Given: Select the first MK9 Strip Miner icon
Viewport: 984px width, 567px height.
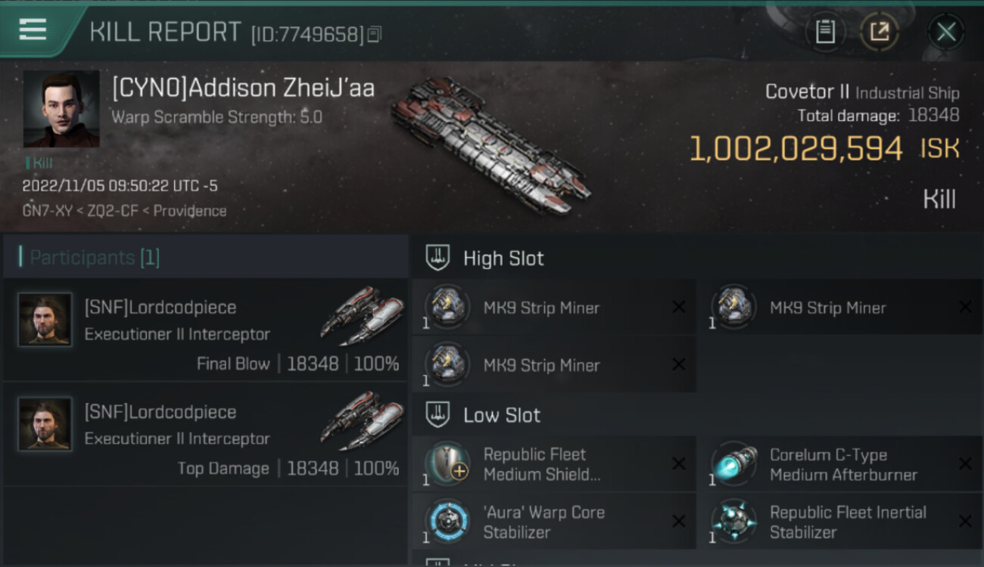Looking at the screenshot, I should pyautogui.click(x=447, y=307).
